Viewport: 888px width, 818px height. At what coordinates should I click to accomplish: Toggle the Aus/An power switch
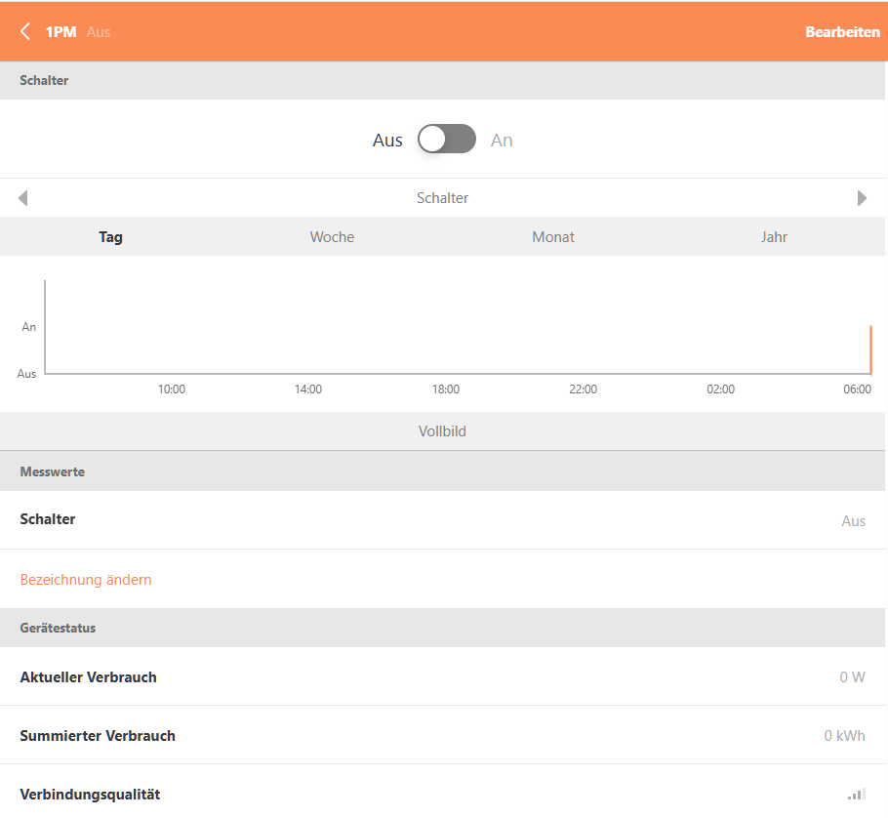click(447, 140)
